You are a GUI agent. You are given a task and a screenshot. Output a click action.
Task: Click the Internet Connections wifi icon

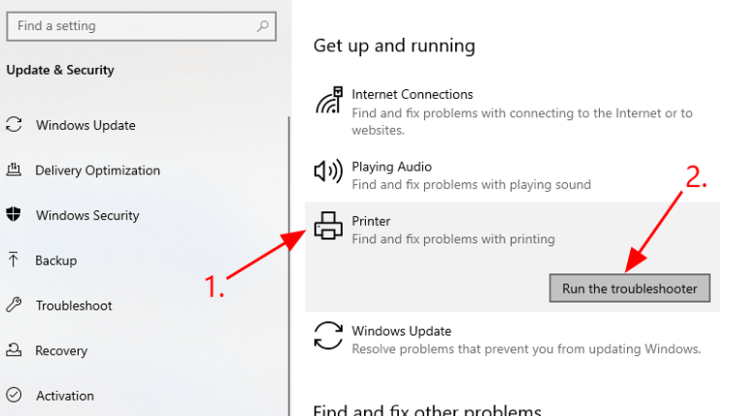329,102
